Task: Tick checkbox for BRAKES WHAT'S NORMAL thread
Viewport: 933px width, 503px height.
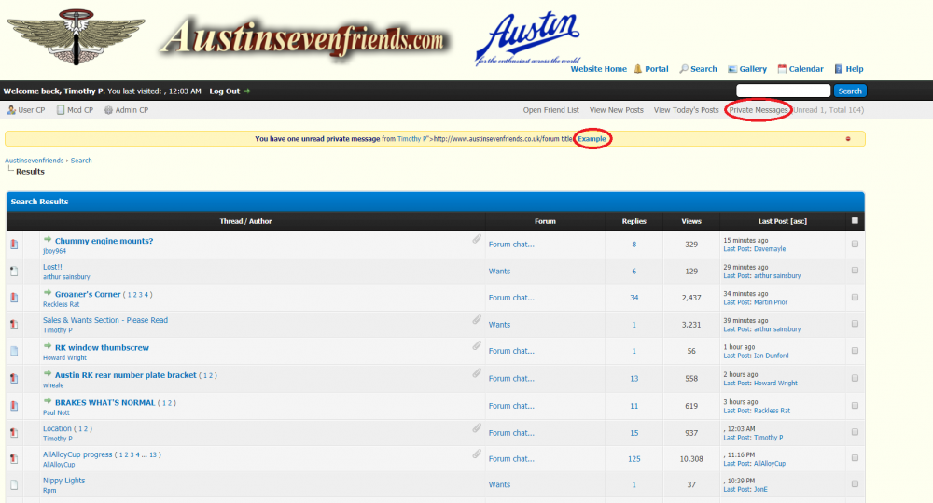Action: coord(855,406)
